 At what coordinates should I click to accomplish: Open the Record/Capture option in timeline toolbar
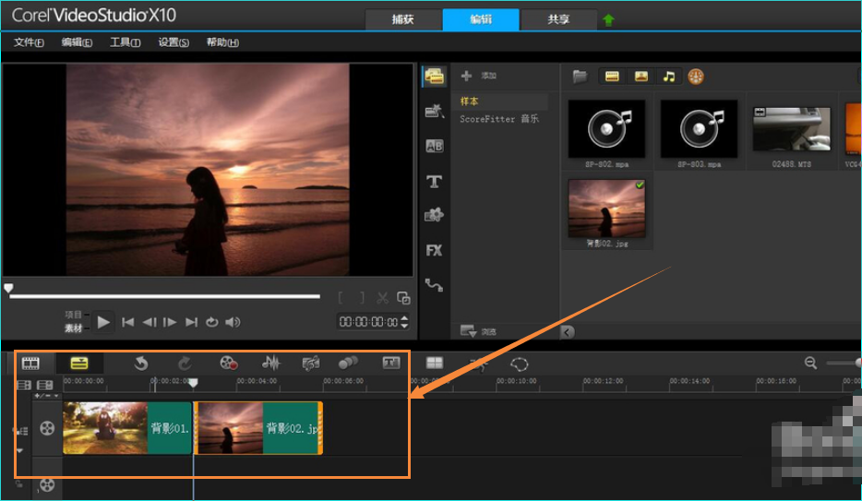point(229,364)
